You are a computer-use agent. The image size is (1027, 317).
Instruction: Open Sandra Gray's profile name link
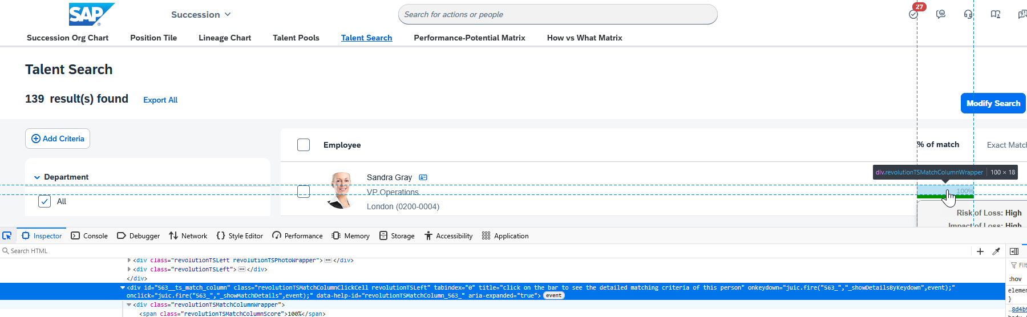coord(389,177)
